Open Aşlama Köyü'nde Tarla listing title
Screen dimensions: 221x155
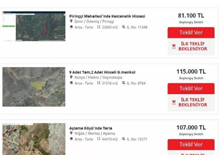91,128
